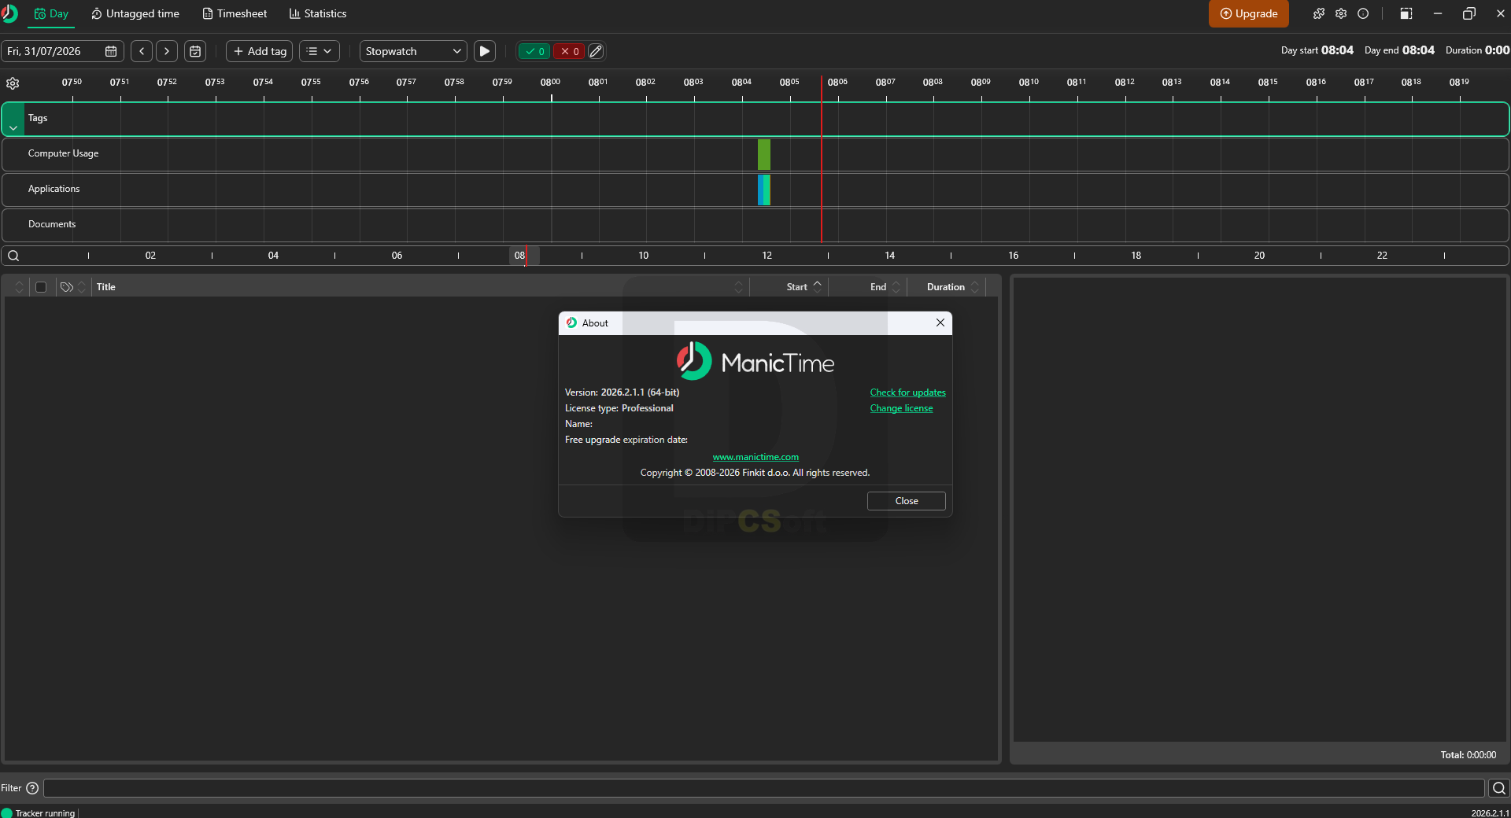Select the Applications timeline label
The width and height of the screenshot is (1511, 818).
point(54,189)
